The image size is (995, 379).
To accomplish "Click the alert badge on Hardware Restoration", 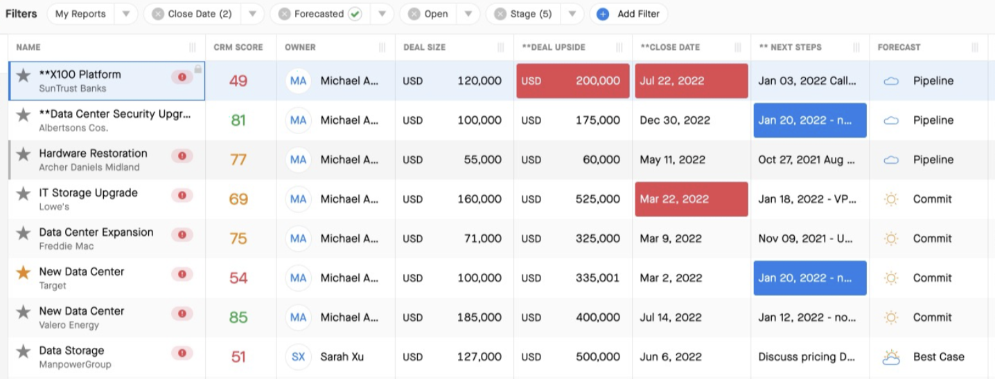I will 182,156.
